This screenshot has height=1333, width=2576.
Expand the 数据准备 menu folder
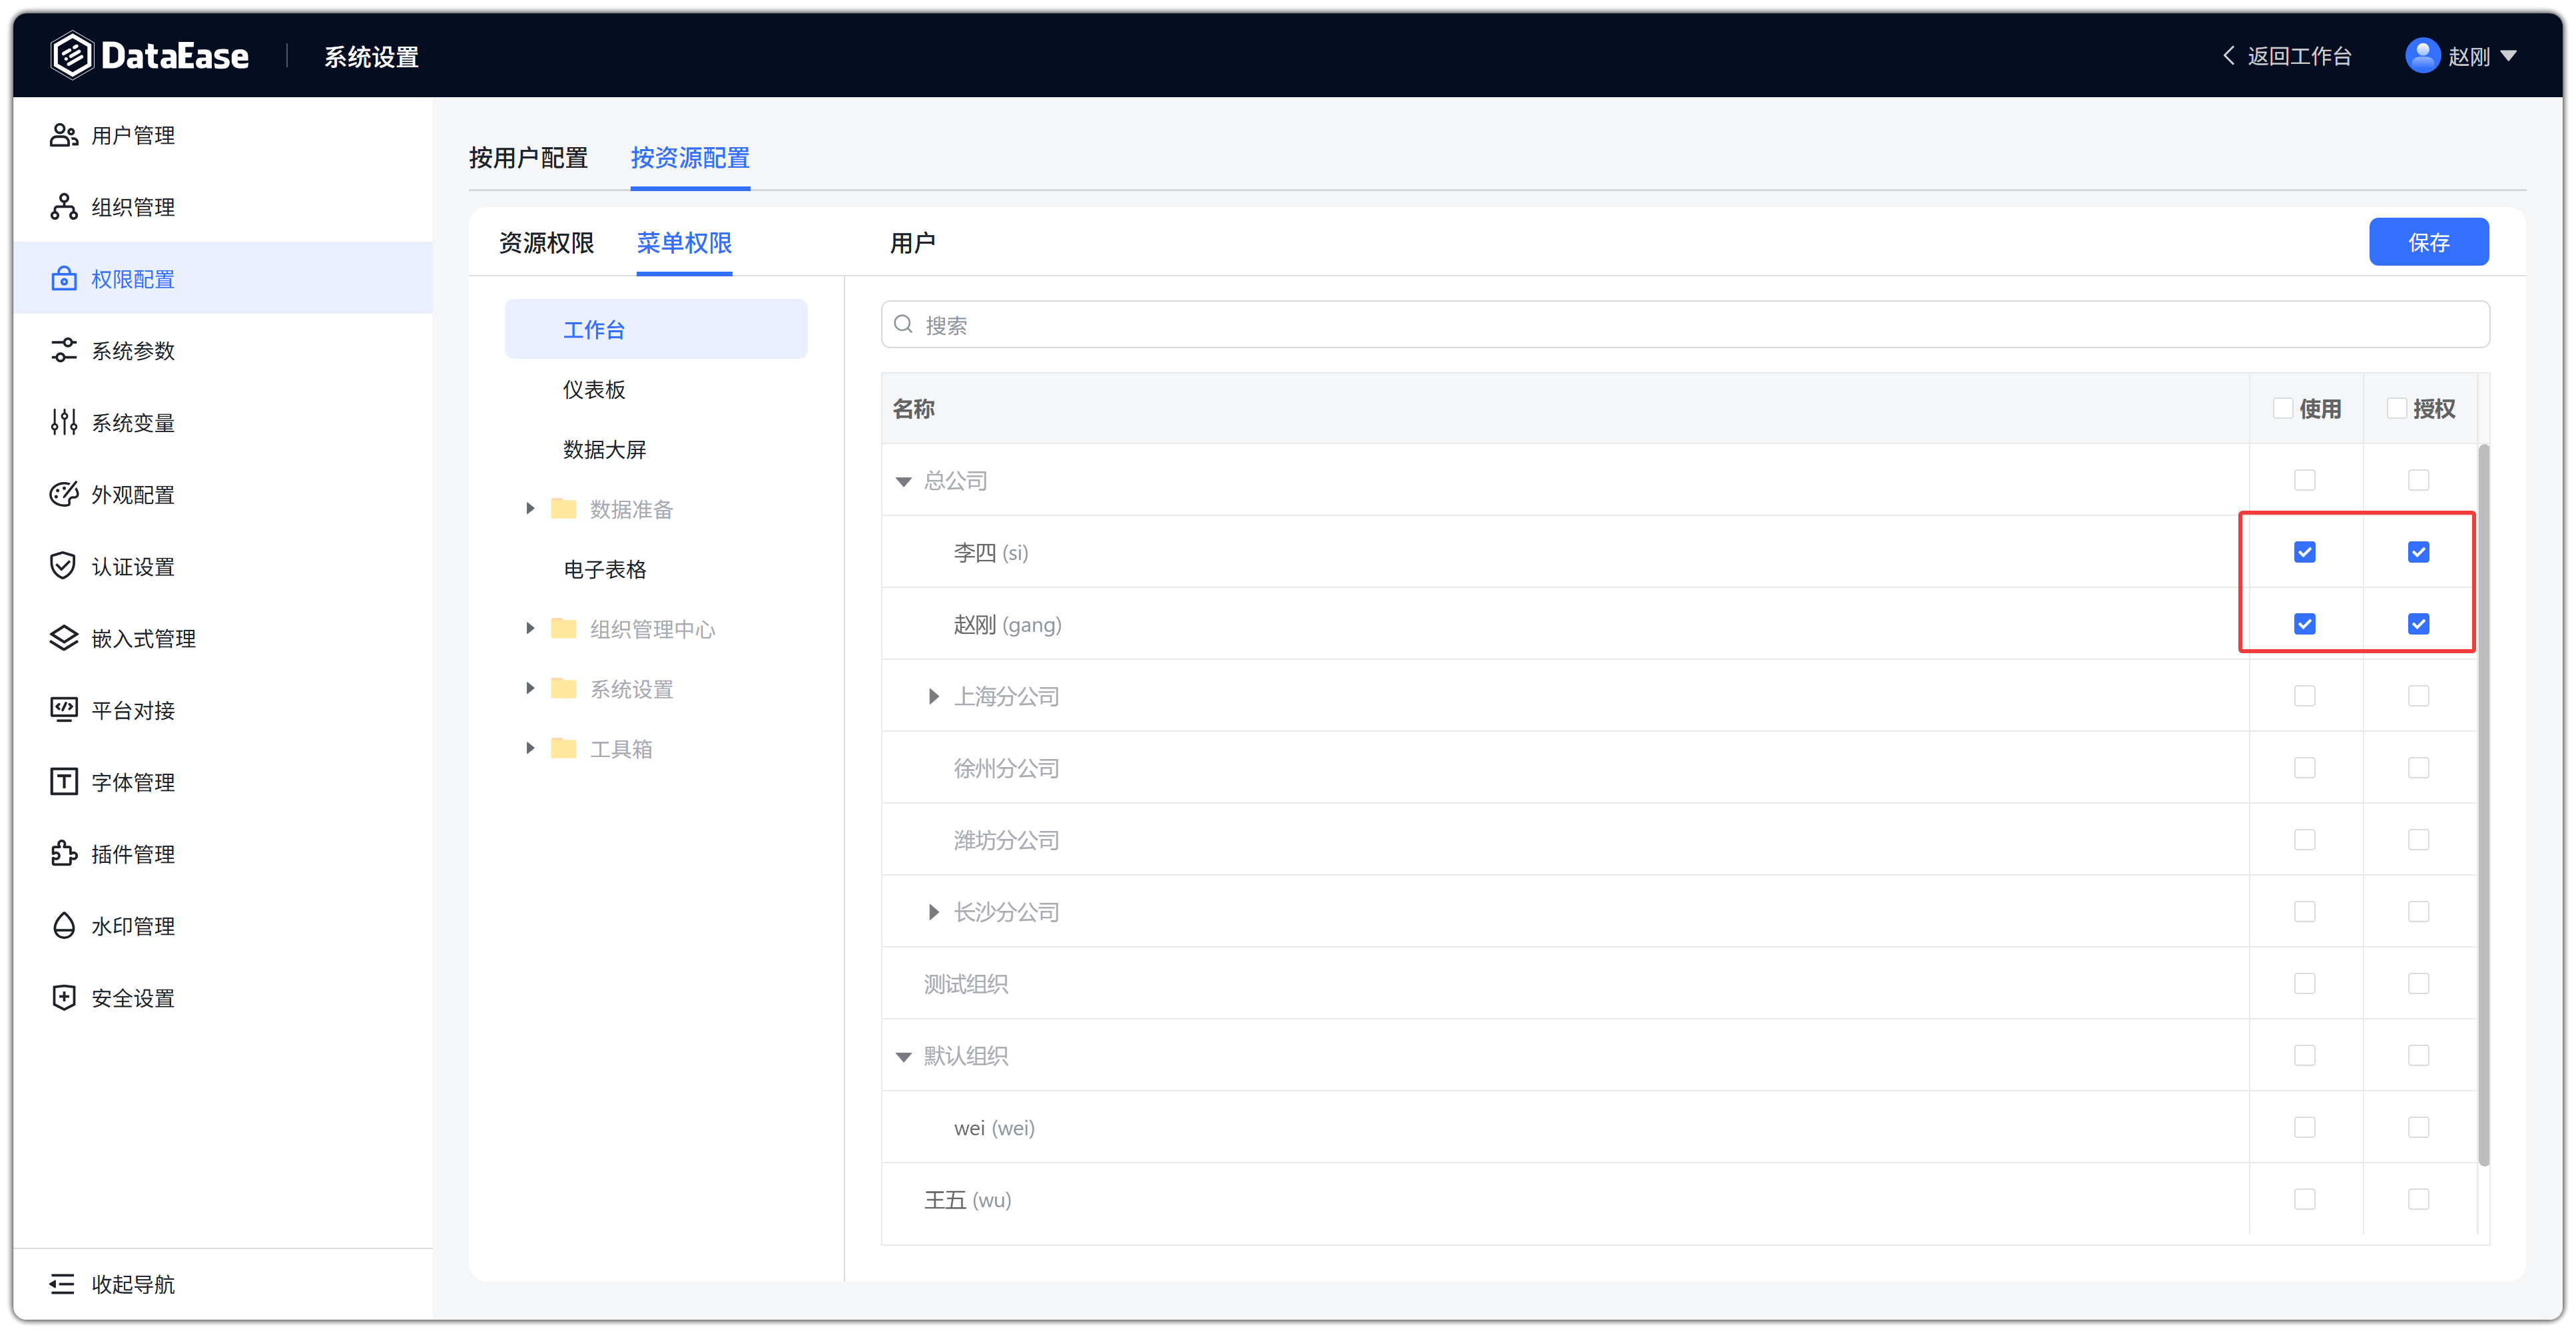click(x=530, y=509)
